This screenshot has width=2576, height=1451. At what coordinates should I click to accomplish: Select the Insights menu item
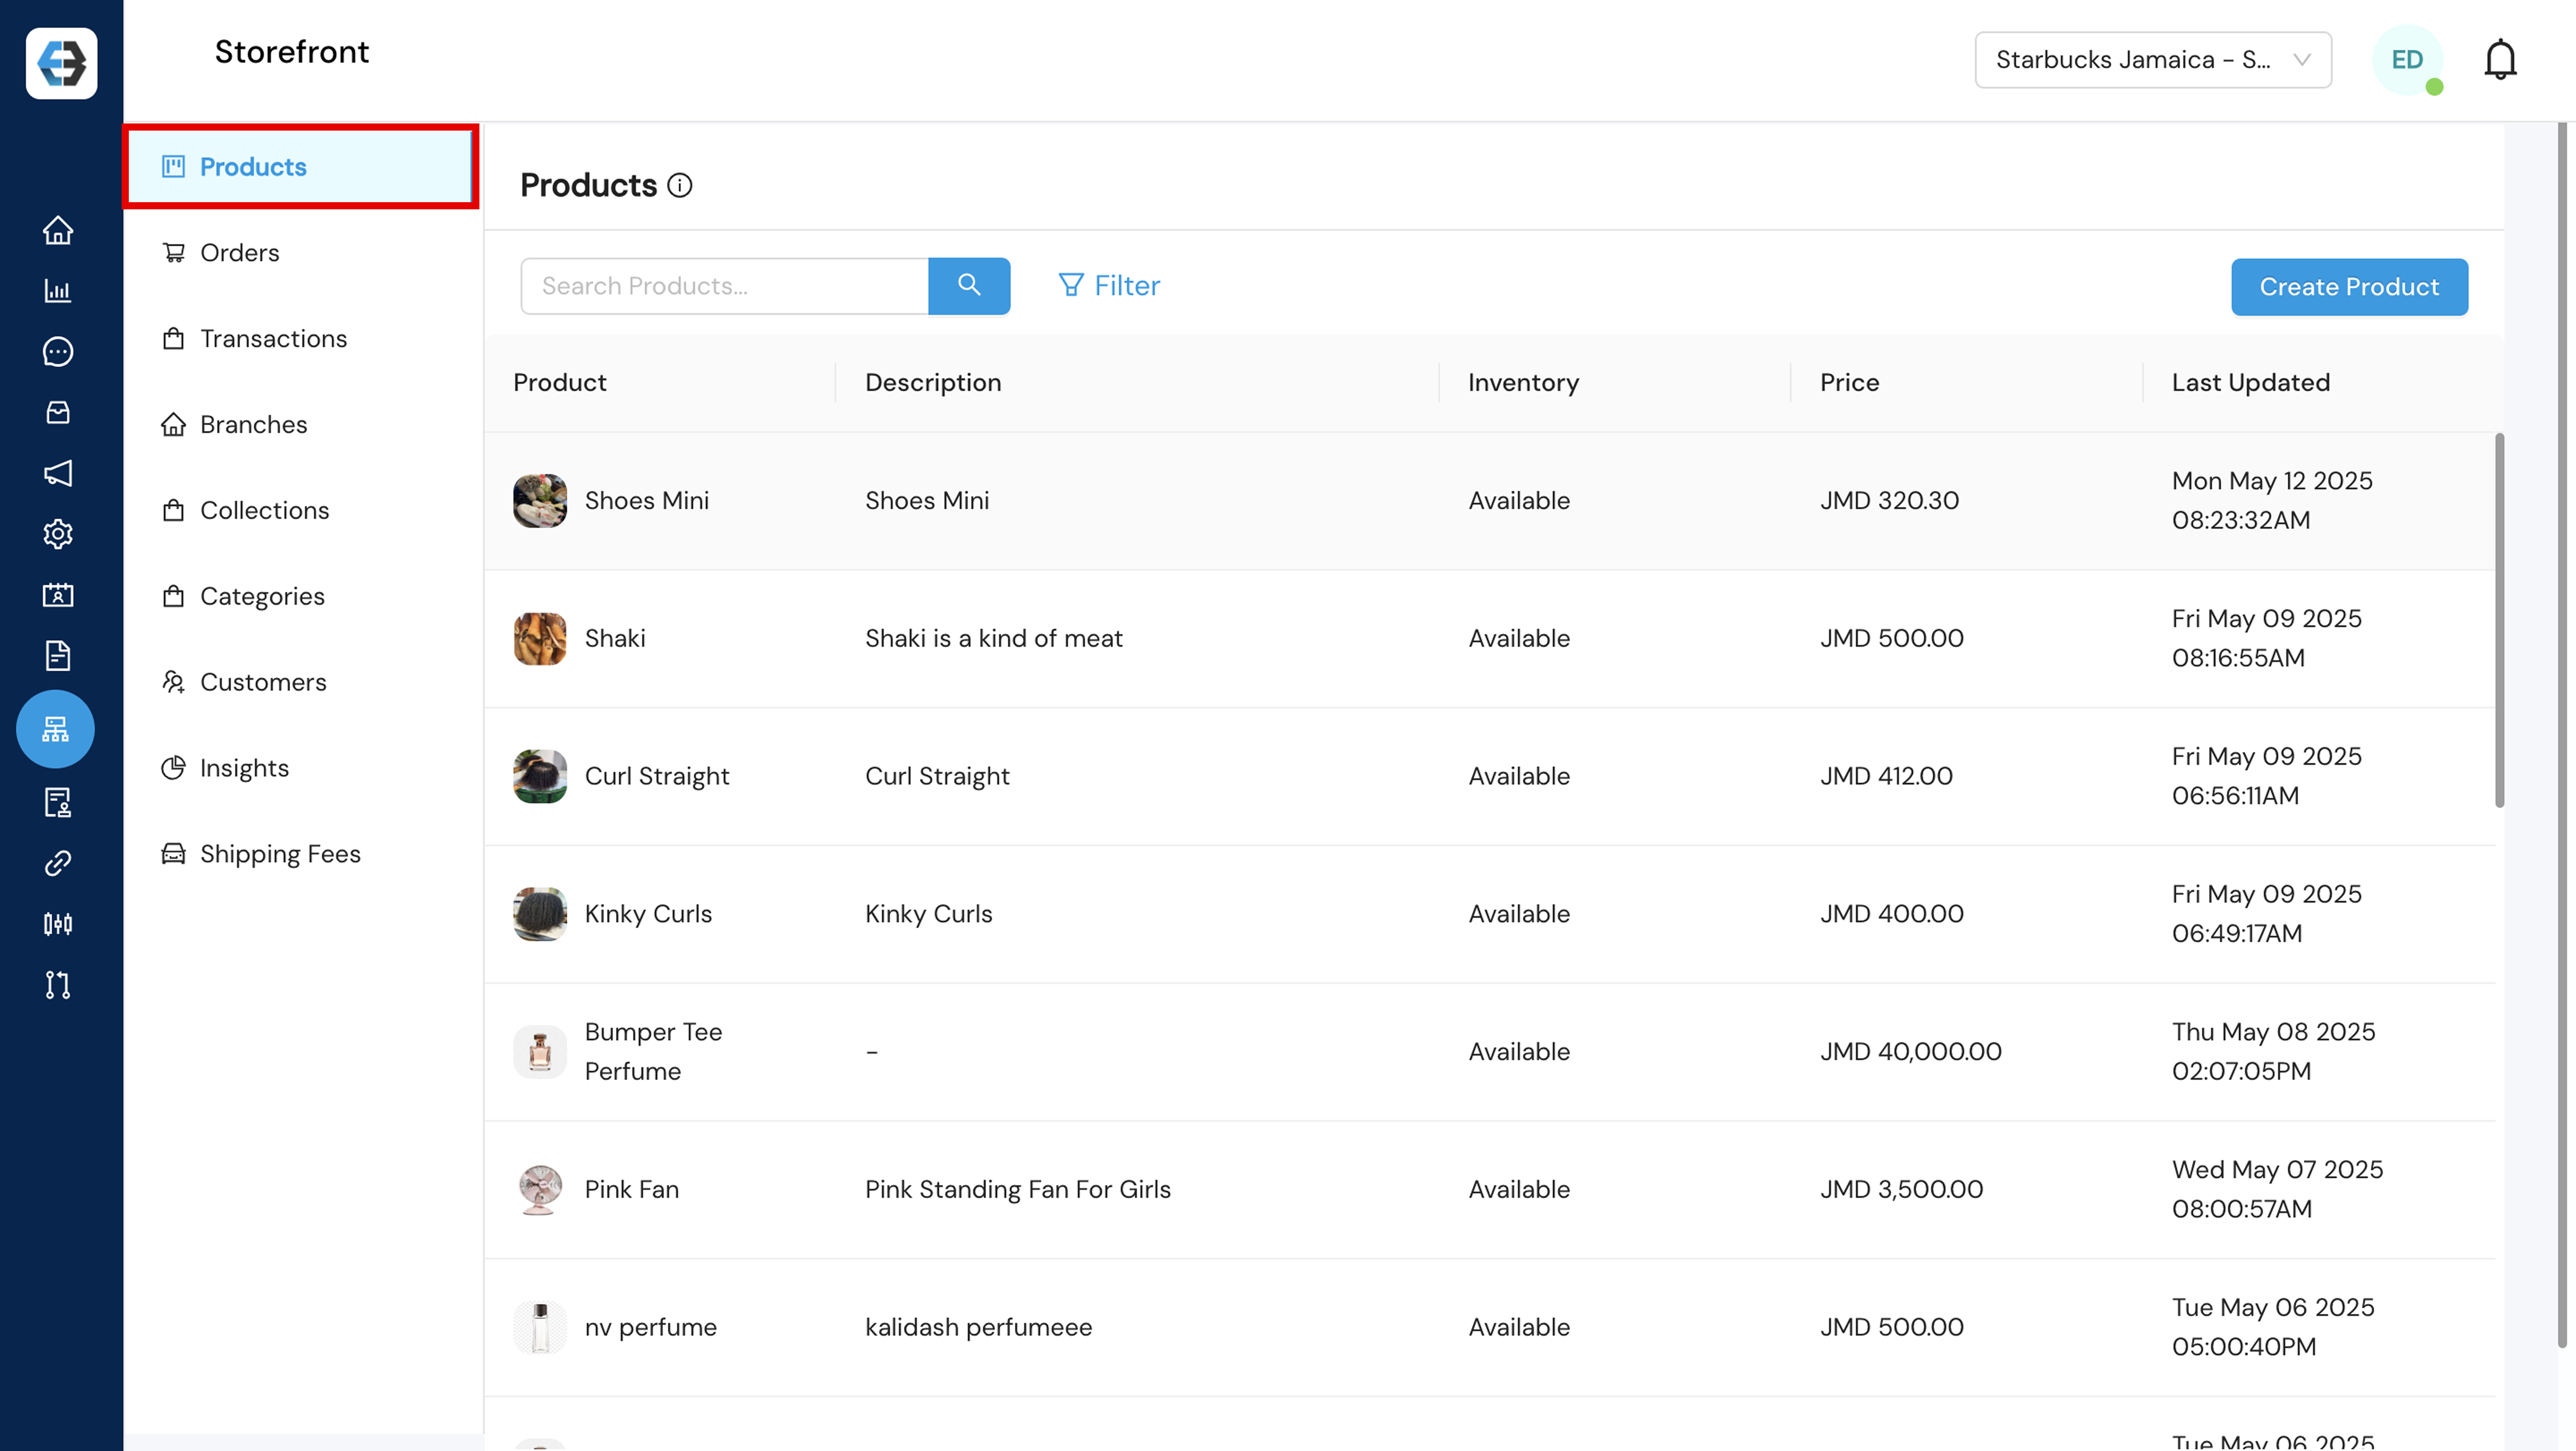244,768
